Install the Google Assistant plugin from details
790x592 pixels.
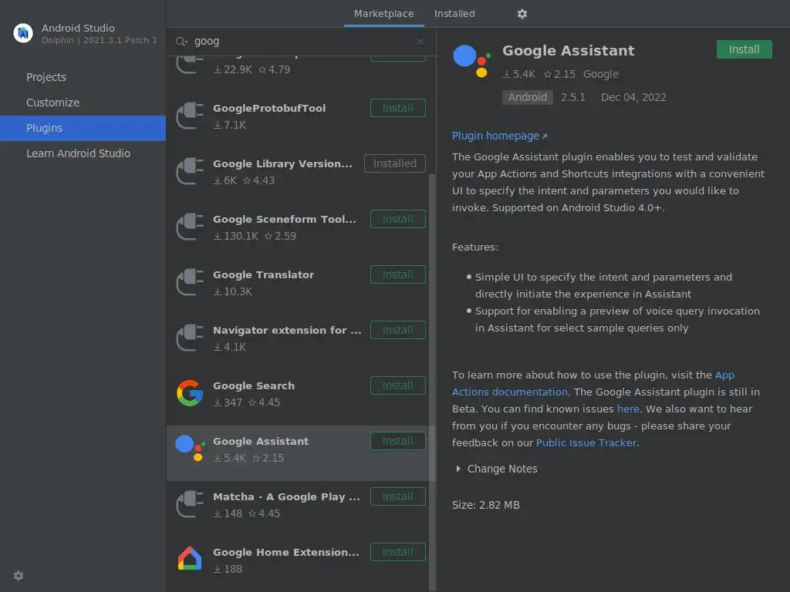pos(744,49)
